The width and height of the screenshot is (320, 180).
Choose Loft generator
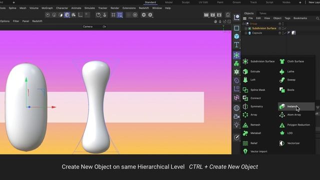pyautogui.click(x=249, y=80)
